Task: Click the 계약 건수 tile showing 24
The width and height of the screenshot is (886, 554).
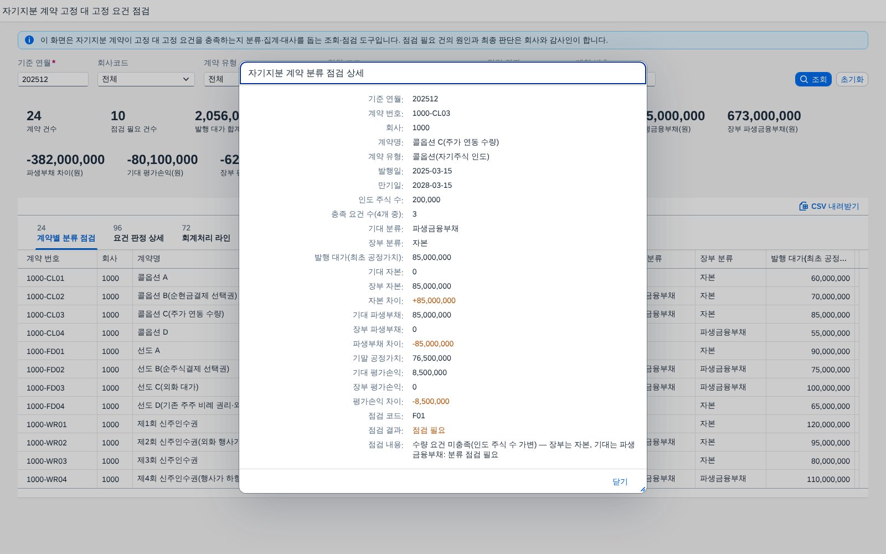Action: coord(42,121)
